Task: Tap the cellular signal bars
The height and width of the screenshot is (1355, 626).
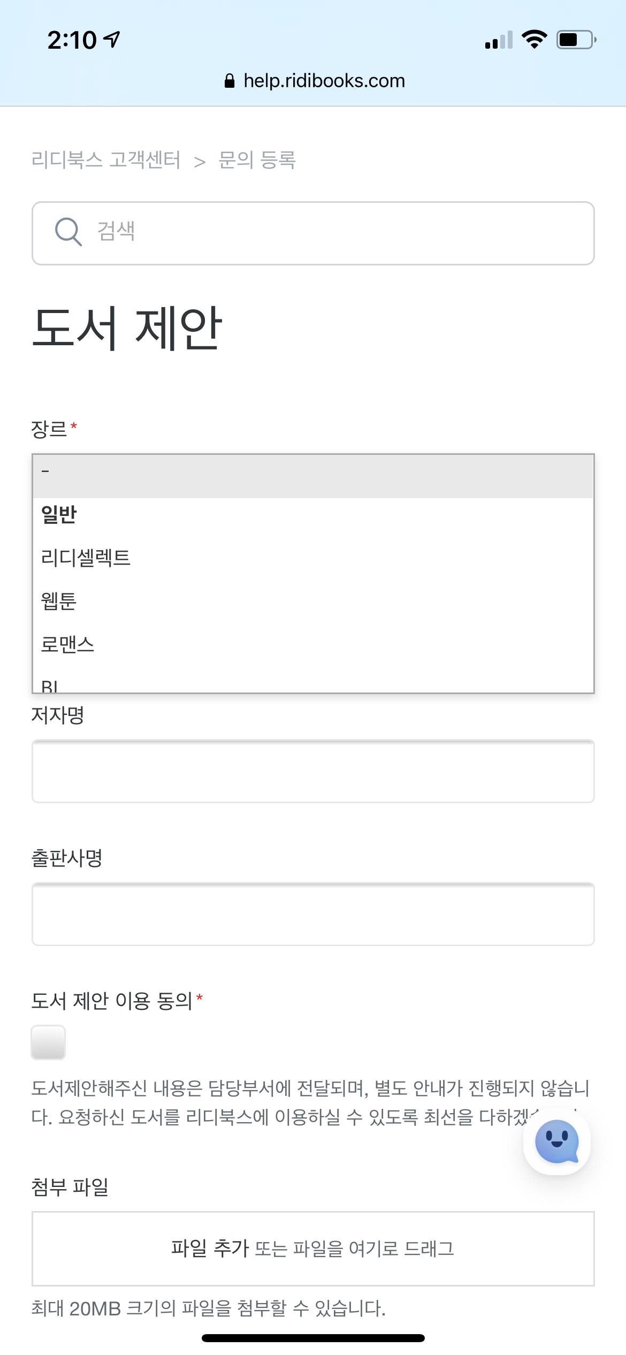Action: click(x=499, y=40)
